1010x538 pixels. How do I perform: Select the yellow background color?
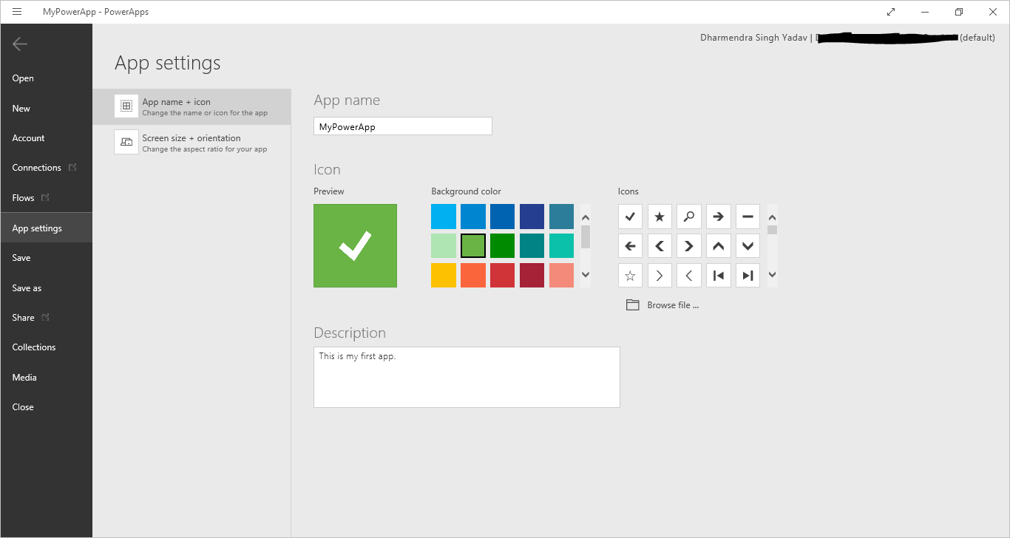444,276
